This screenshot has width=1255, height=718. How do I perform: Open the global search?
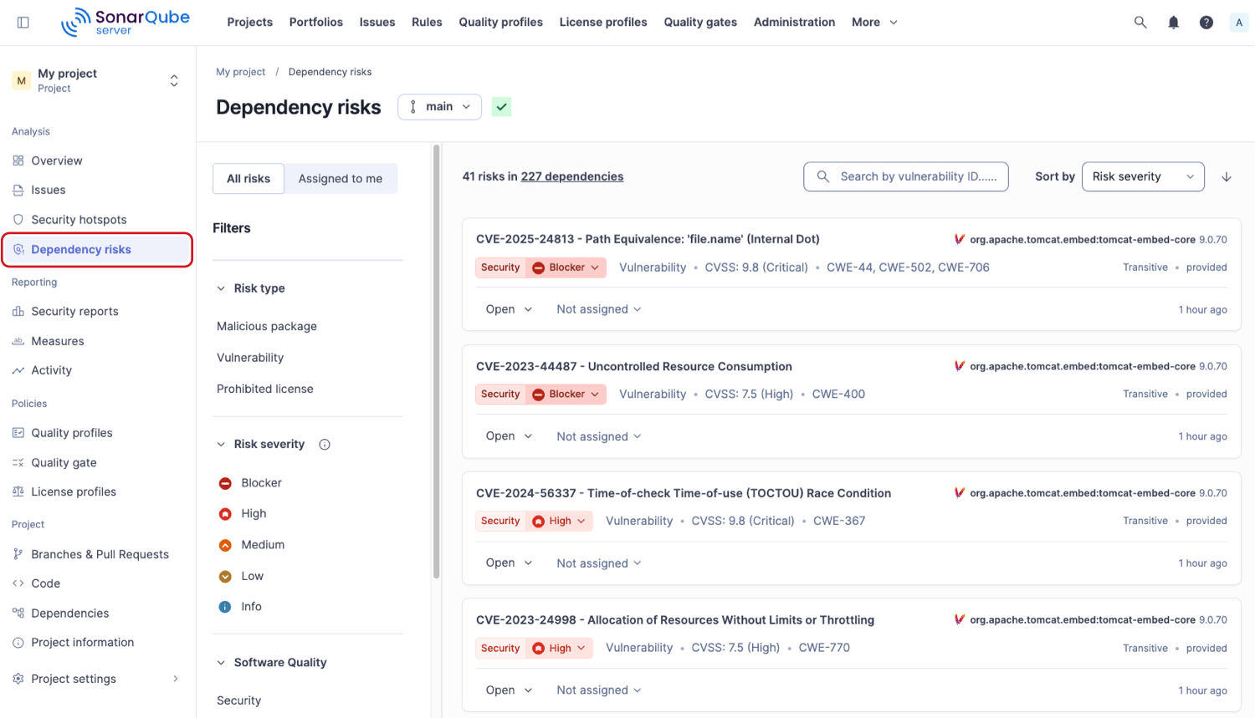coord(1140,22)
